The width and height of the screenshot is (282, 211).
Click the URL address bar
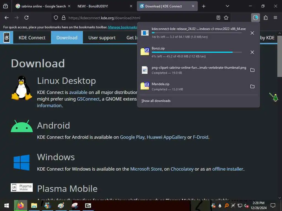(x=140, y=18)
